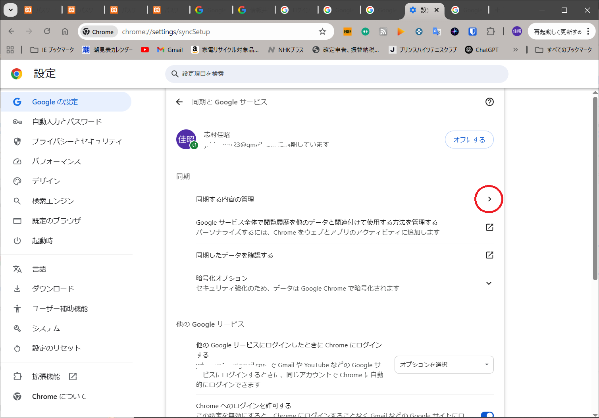Click the 設定項目を検索 search field
Screen dimensions: 599x418
tap(337, 74)
